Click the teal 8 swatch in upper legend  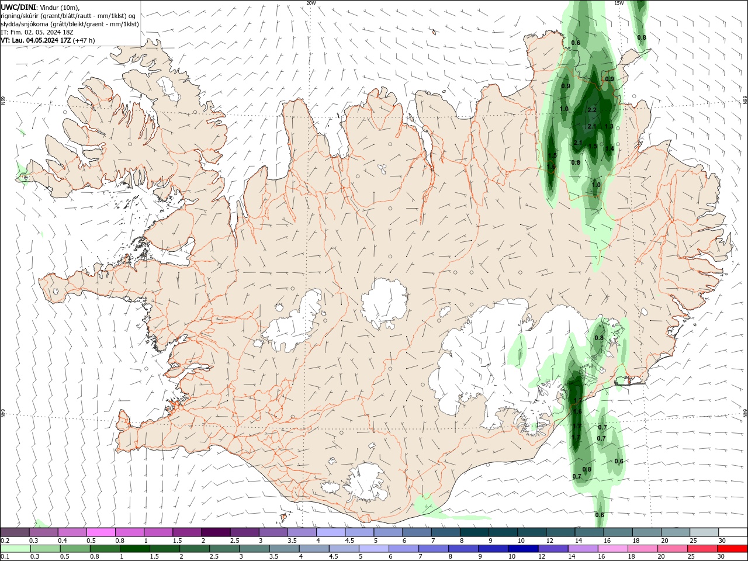click(x=475, y=532)
